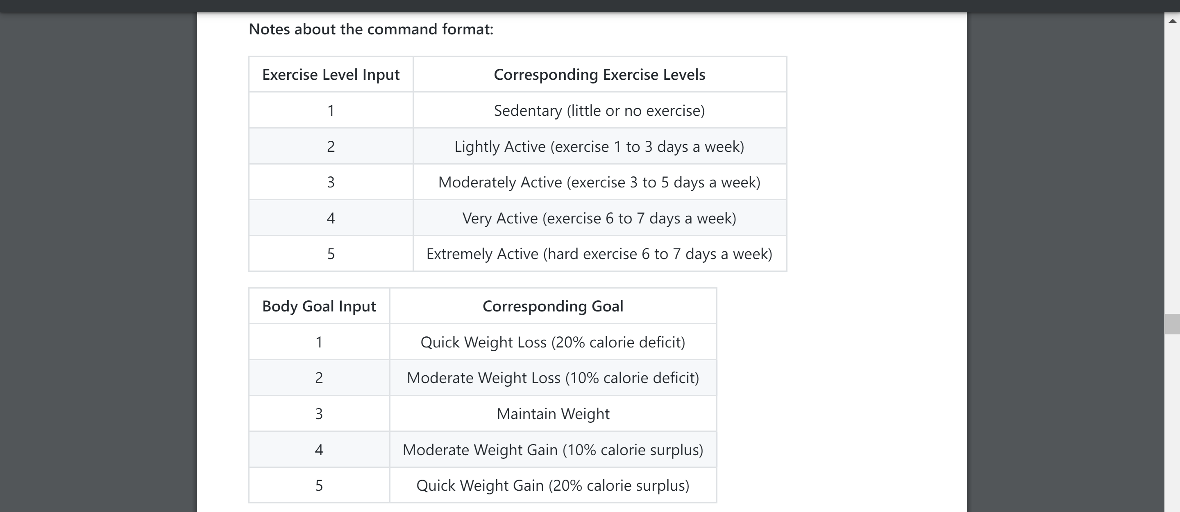
Task: Click the vertical scrollbar thumb
Action: tap(1172, 324)
